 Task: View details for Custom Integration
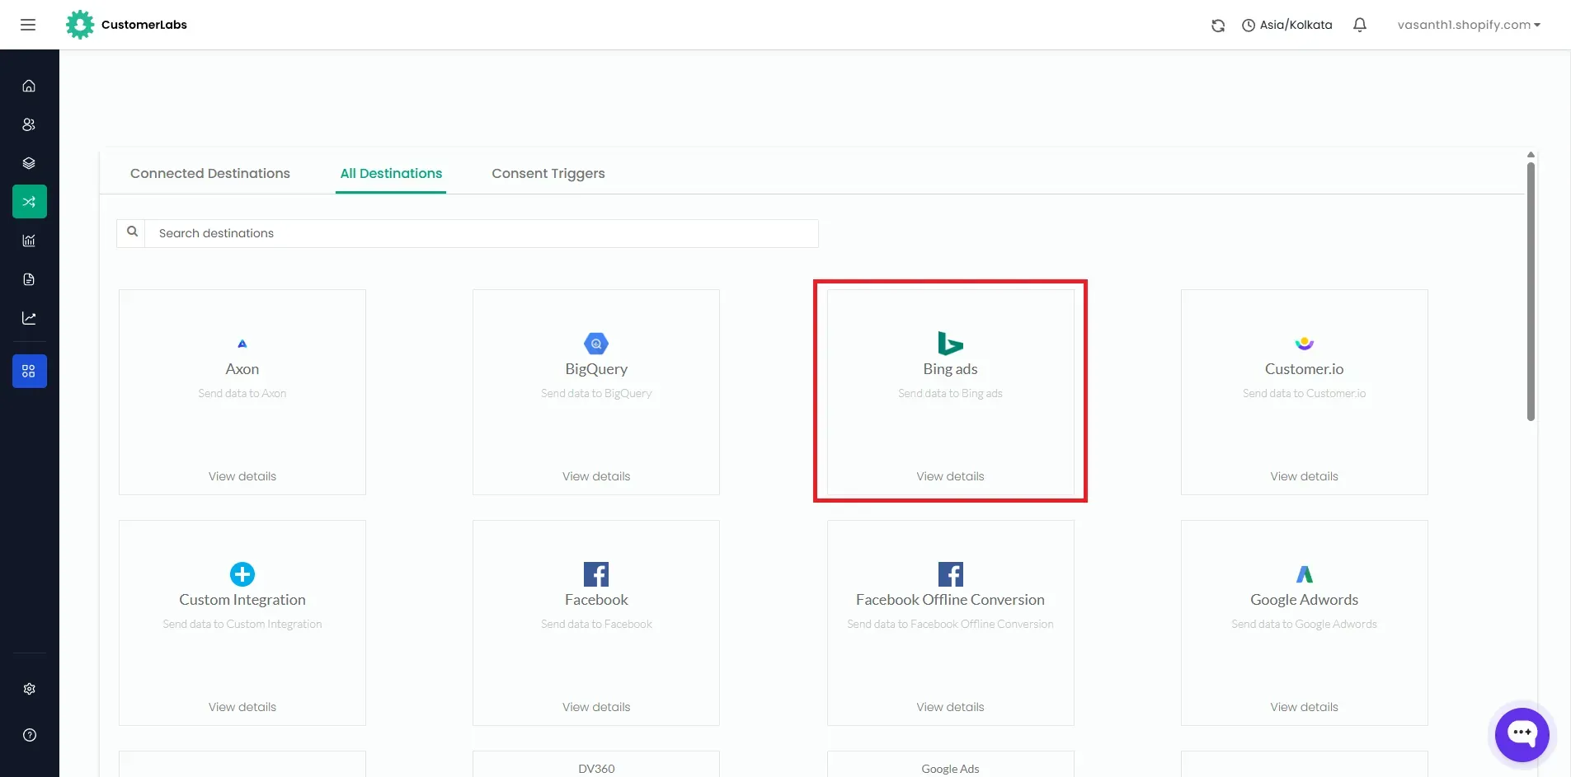pos(242,707)
